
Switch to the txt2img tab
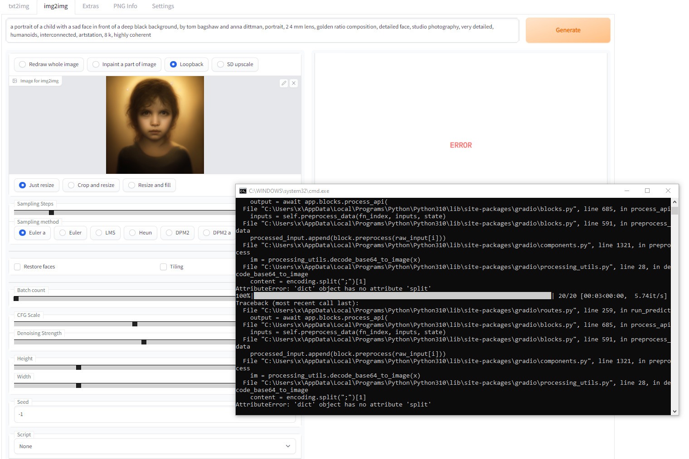pyautogui.click(x=18, y=6)
